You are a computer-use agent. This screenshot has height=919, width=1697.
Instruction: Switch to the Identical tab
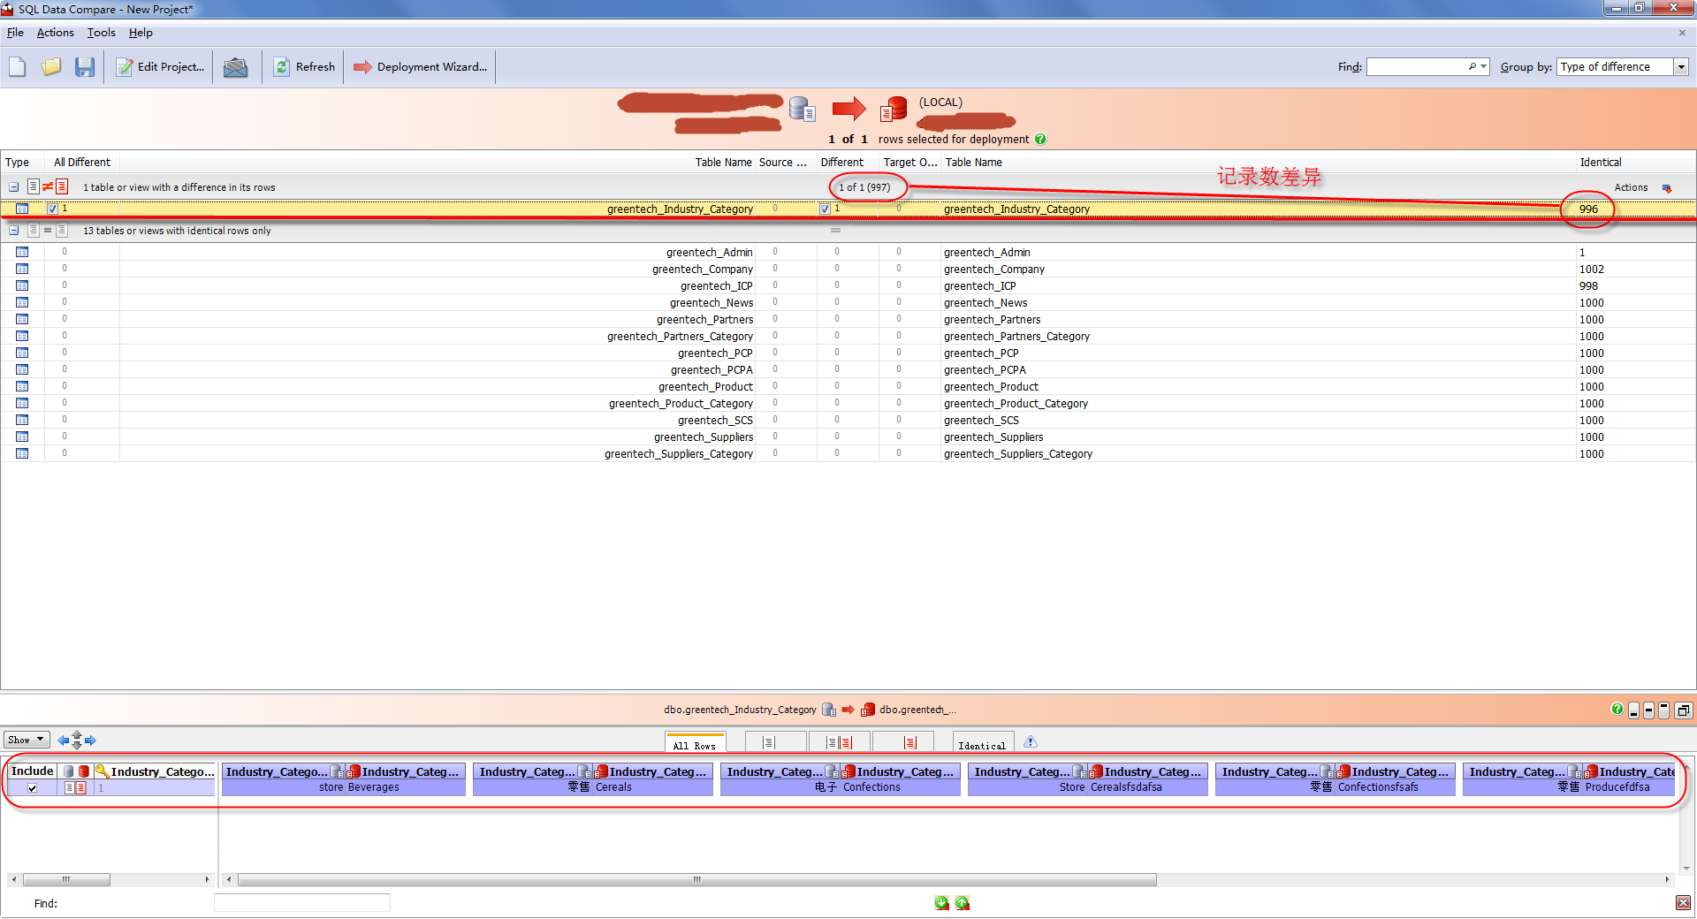(982, 743)
